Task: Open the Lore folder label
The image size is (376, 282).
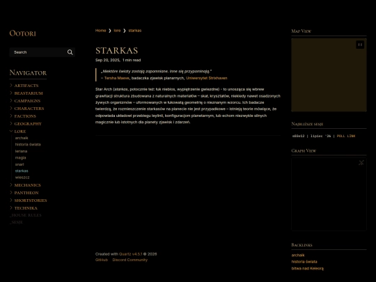Action: [20, 132]
